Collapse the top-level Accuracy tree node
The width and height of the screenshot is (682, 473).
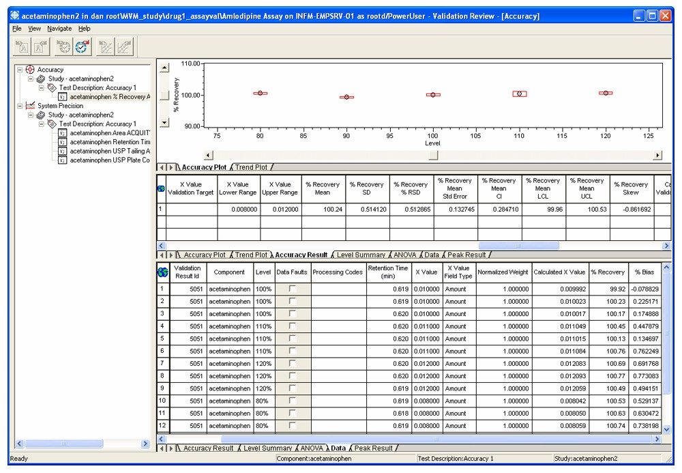coord(20,70)
